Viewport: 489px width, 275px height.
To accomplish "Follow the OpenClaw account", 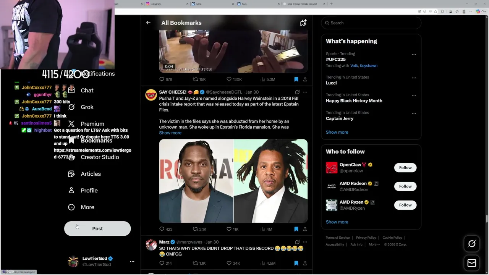I will [x=405, y=168].
